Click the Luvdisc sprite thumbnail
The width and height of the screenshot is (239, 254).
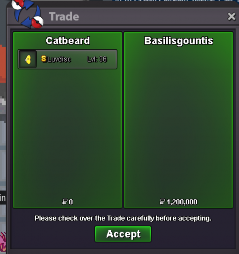(28, 59)
